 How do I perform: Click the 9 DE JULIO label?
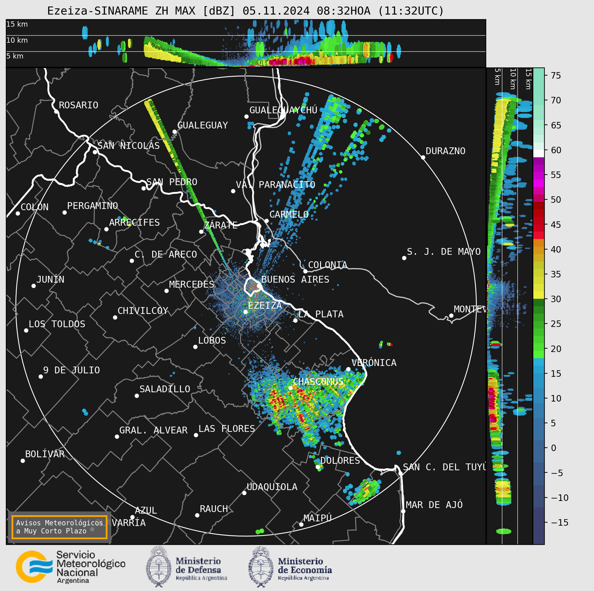click(x=71, y=370)
